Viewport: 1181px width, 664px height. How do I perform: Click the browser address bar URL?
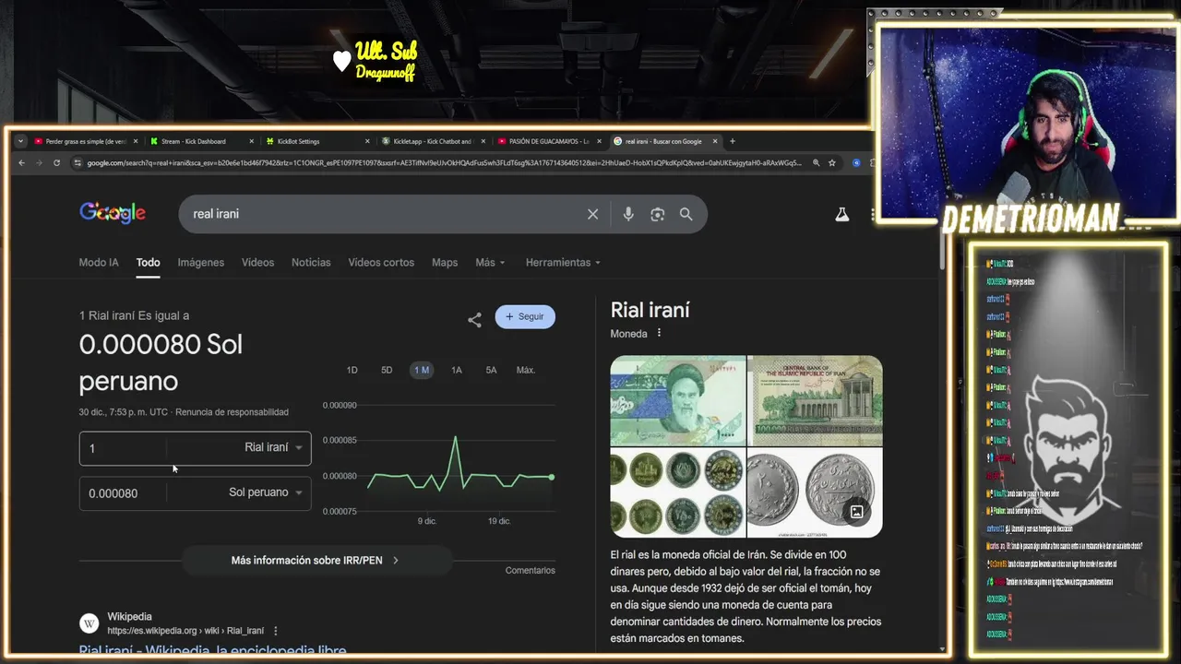[443, 163]
